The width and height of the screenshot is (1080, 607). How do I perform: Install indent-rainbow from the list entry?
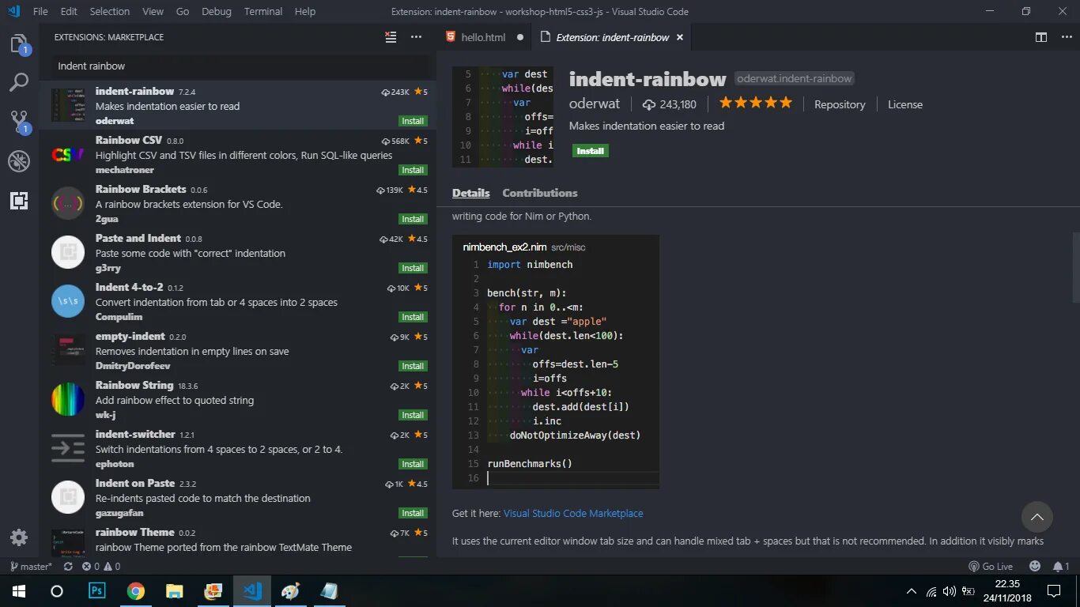(x=413, y=121)
